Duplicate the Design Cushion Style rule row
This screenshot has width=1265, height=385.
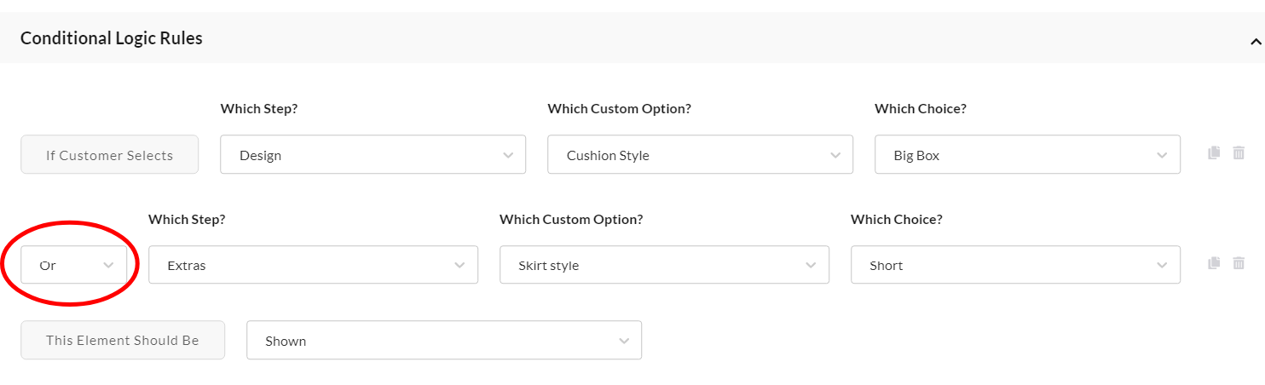(1214, 153)
